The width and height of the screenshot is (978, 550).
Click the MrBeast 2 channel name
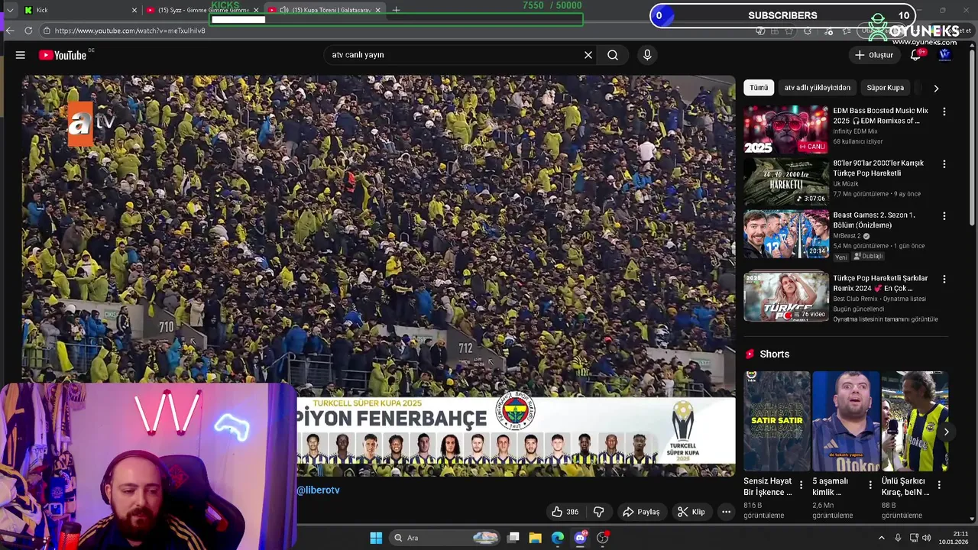point(847,236)
